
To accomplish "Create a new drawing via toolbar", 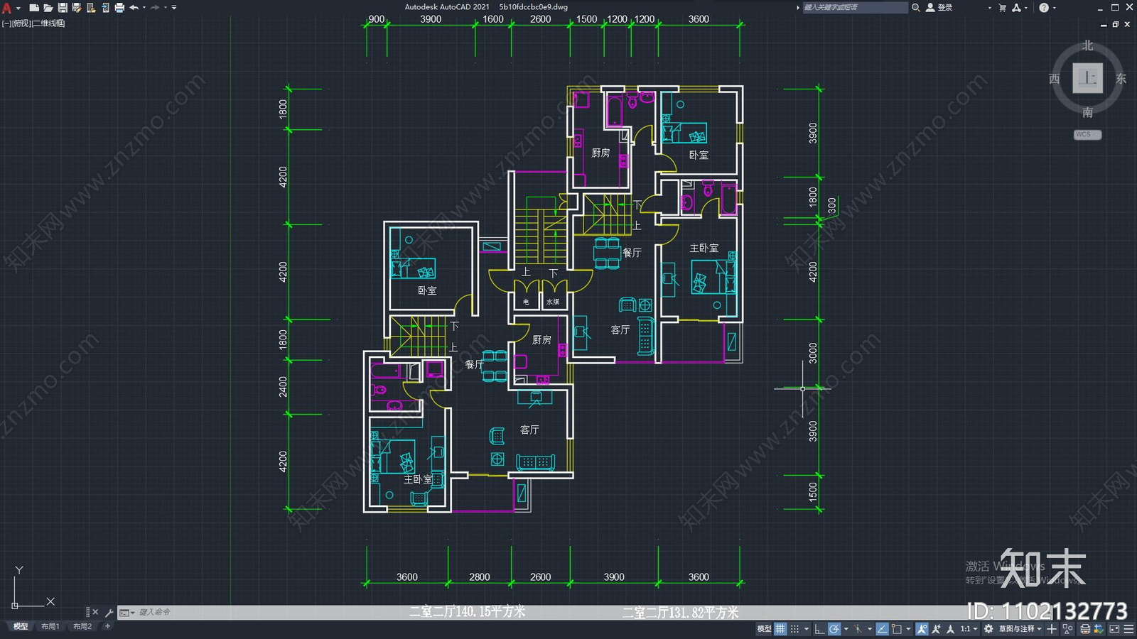I will 34,8.
